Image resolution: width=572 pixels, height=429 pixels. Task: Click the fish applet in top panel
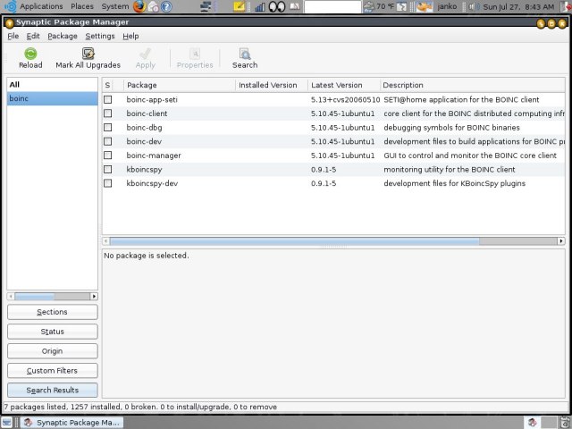(424, 6)
